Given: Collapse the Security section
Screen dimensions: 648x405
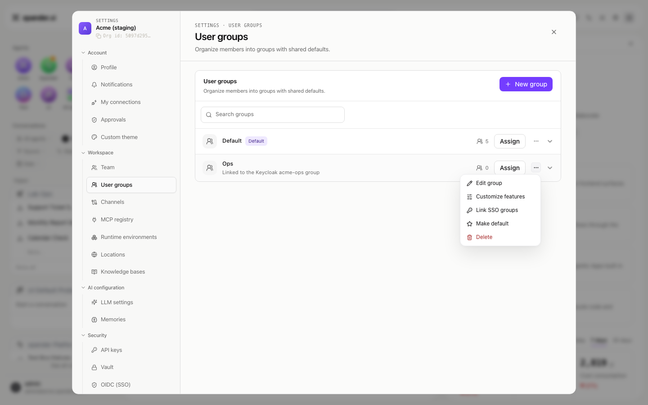Looking at the screenshot, I should (83, 335).
